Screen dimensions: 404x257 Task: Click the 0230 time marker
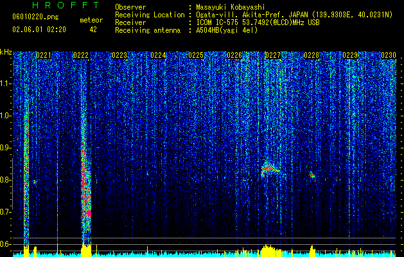pos(389,55)
